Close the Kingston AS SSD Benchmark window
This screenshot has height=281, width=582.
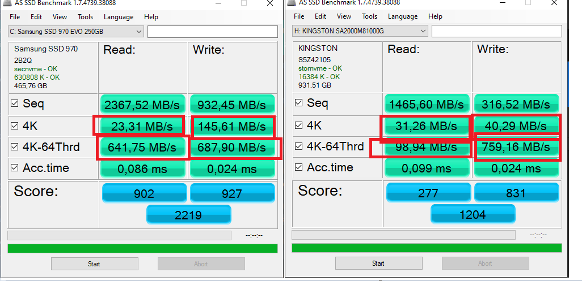click(554, 3)
